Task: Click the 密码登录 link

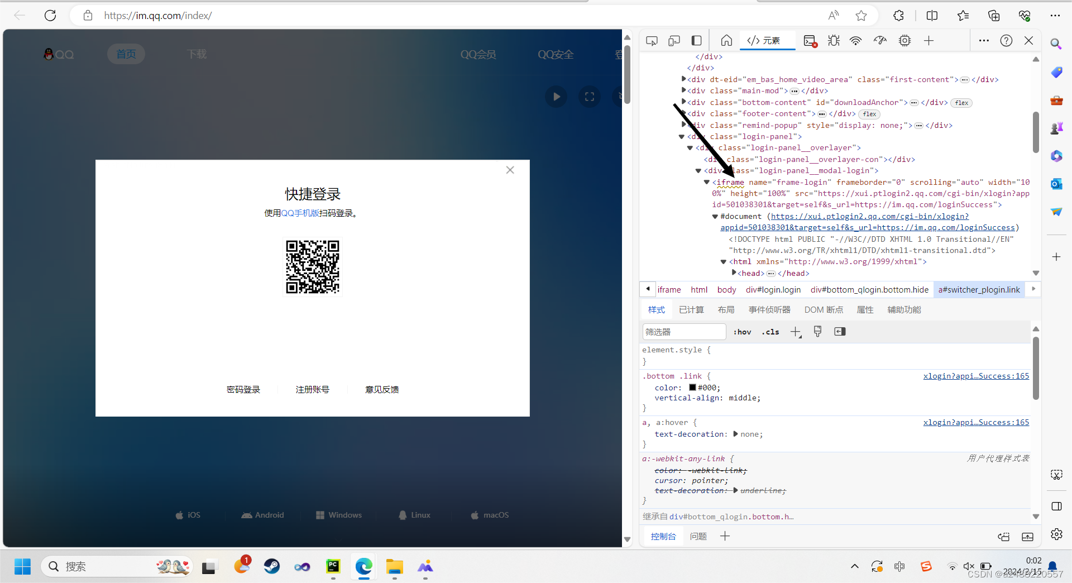Action: (x=243, y=390)
